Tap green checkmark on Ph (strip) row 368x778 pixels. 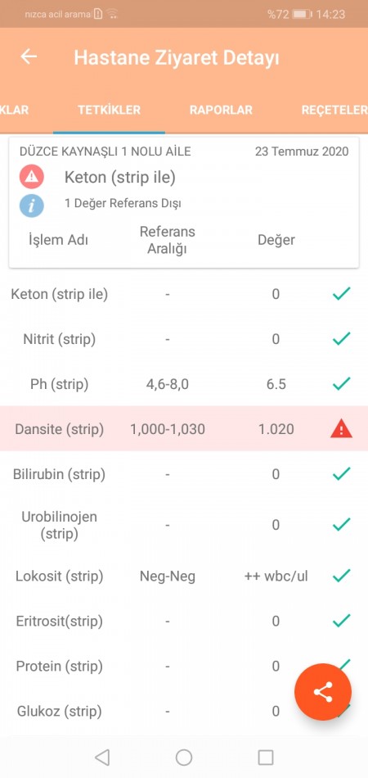[341, 383]
